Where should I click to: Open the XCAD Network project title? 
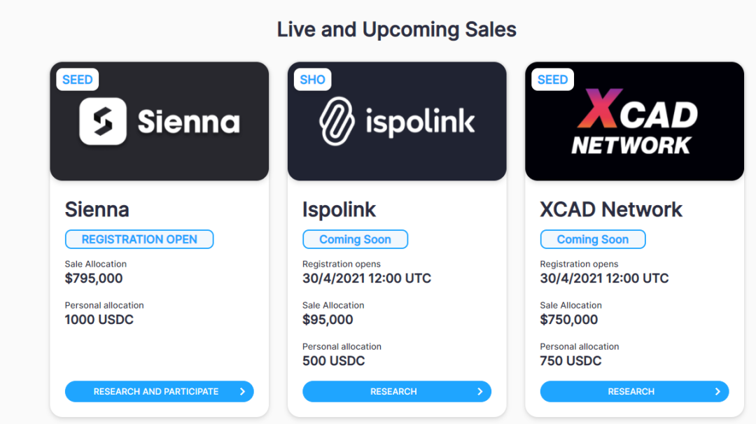click(x=611, y=209)
